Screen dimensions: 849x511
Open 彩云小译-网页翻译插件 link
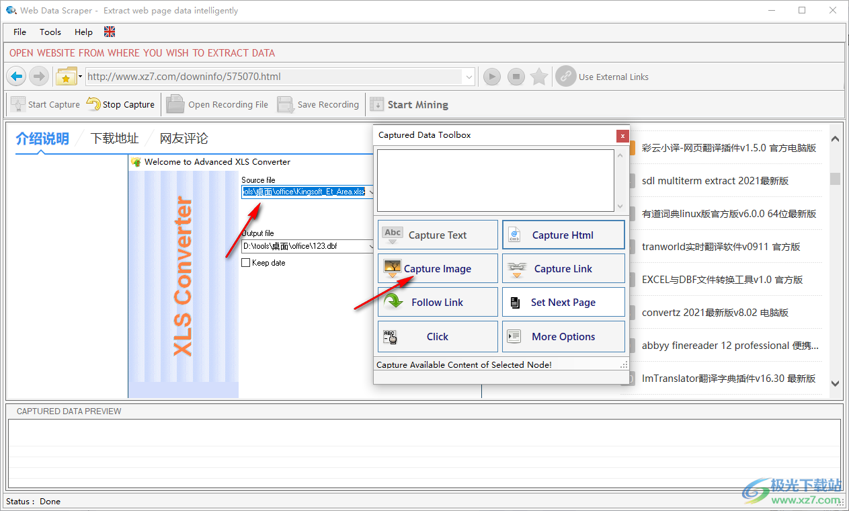pos(729,148)
